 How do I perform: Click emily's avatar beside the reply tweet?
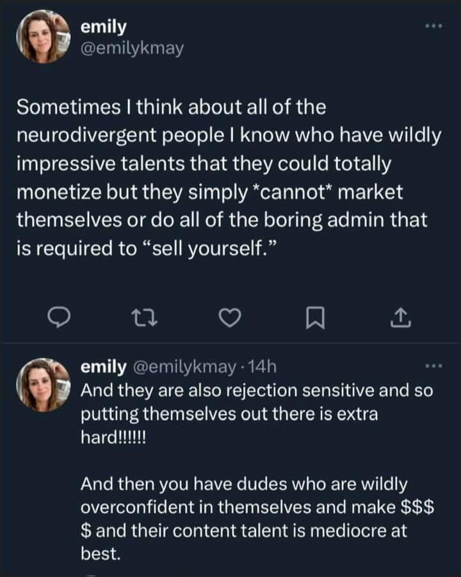pyautogui.click(x=42, y=384)
